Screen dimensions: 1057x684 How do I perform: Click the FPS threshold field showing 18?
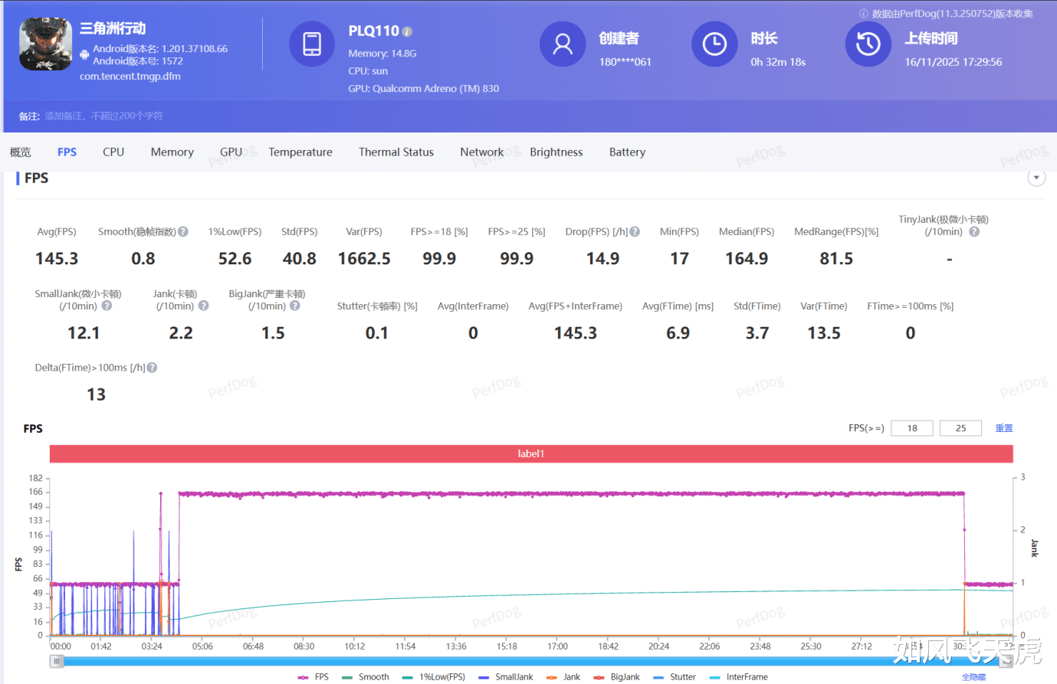tap(912, 429)
